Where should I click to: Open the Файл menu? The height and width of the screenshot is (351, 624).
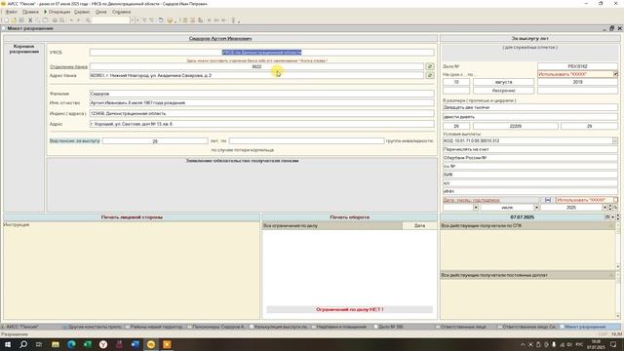[11, 12]
